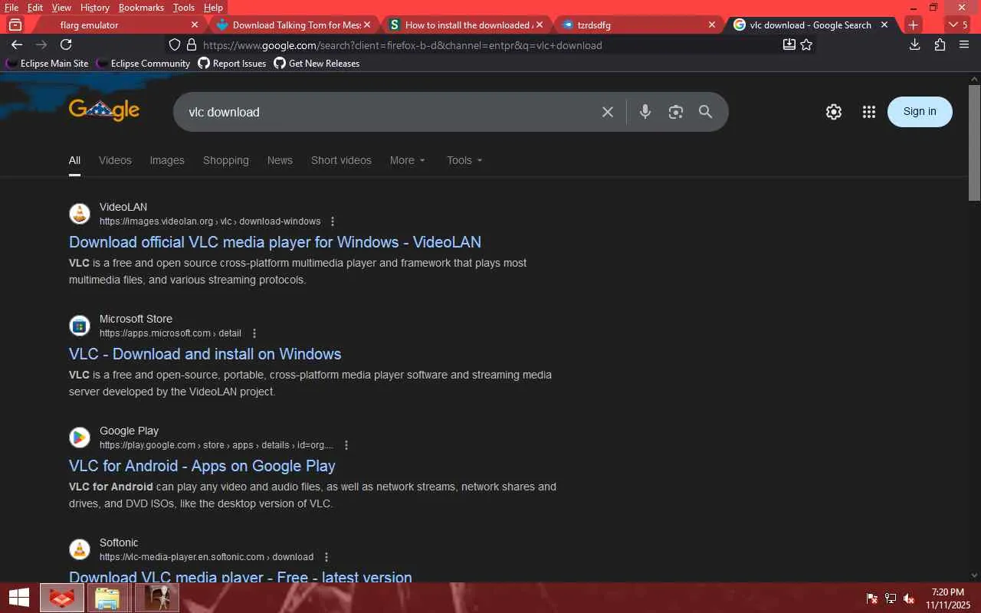List all tabs with the chevron
The height and width of the screenshot is (613, 981).
(958, 25)
